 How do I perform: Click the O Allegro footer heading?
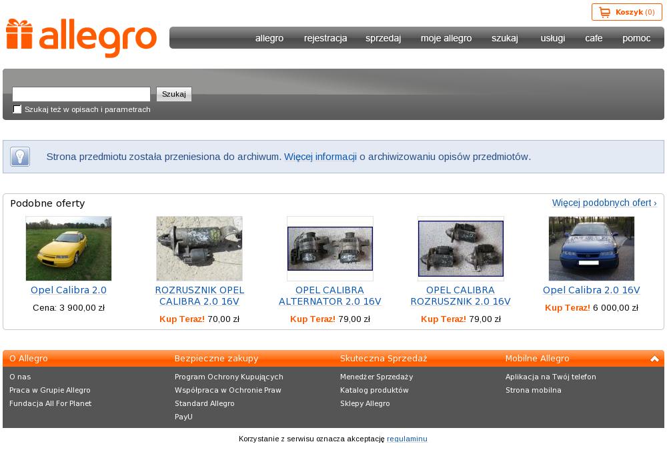click(29, 359)
